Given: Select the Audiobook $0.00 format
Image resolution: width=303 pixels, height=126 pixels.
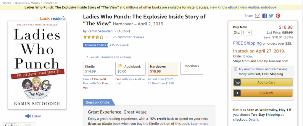Looking at the screenshot, I should click(130, 69).
